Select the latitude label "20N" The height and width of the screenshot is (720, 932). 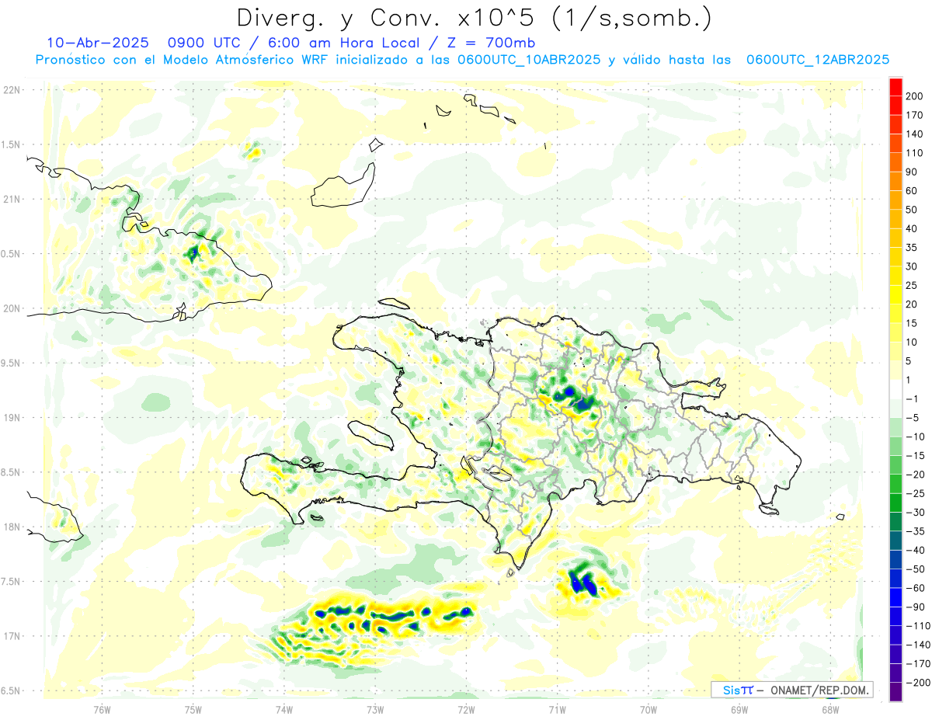click(x=10, y=308)
